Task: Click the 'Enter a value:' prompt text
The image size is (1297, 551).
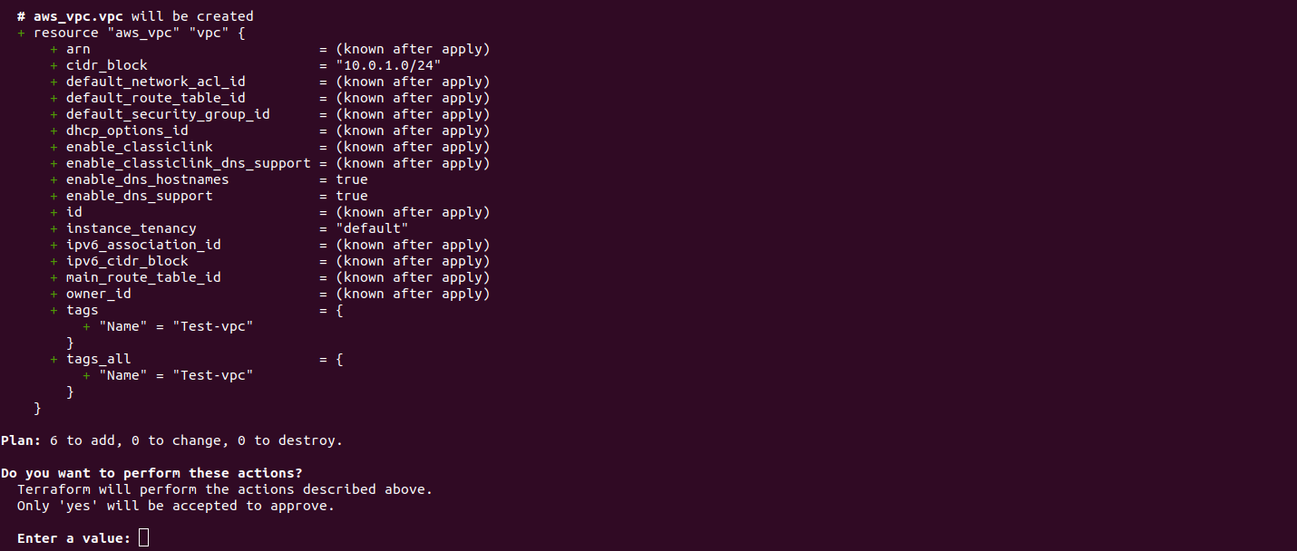Action: coord(74,538)
